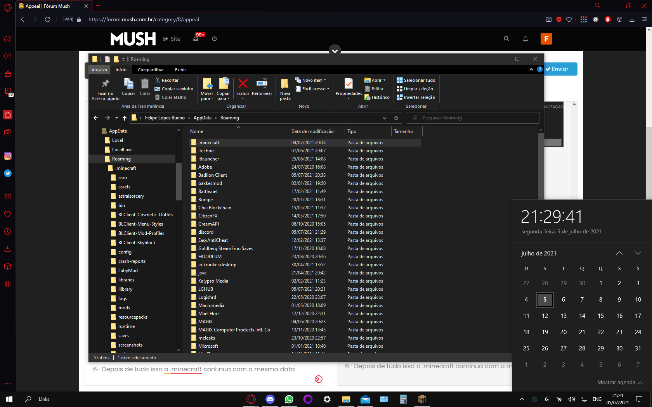This screenshot has width=652, height=407.
Task: Show hidden system tray icons
Action: 522,399
